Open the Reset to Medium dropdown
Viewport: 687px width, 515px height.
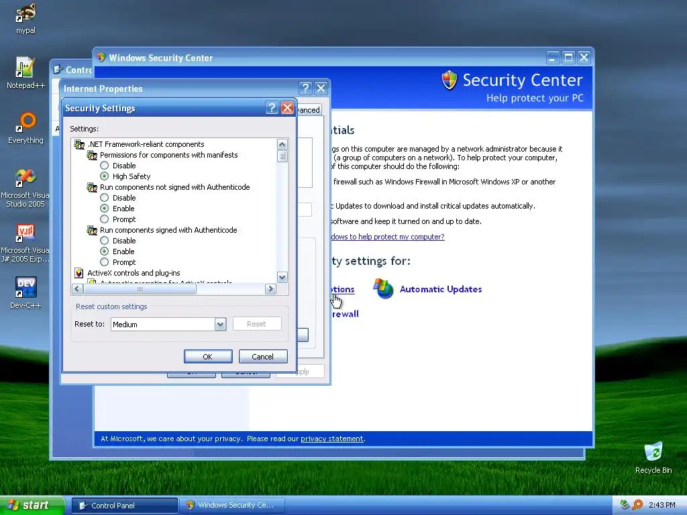[x=220, y=325]
